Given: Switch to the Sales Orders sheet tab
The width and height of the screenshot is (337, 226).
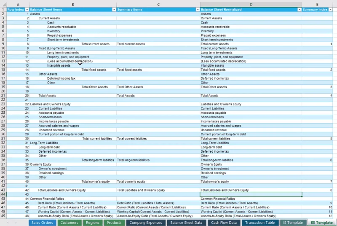Looking at the screenshot, I should coord(43,223).
